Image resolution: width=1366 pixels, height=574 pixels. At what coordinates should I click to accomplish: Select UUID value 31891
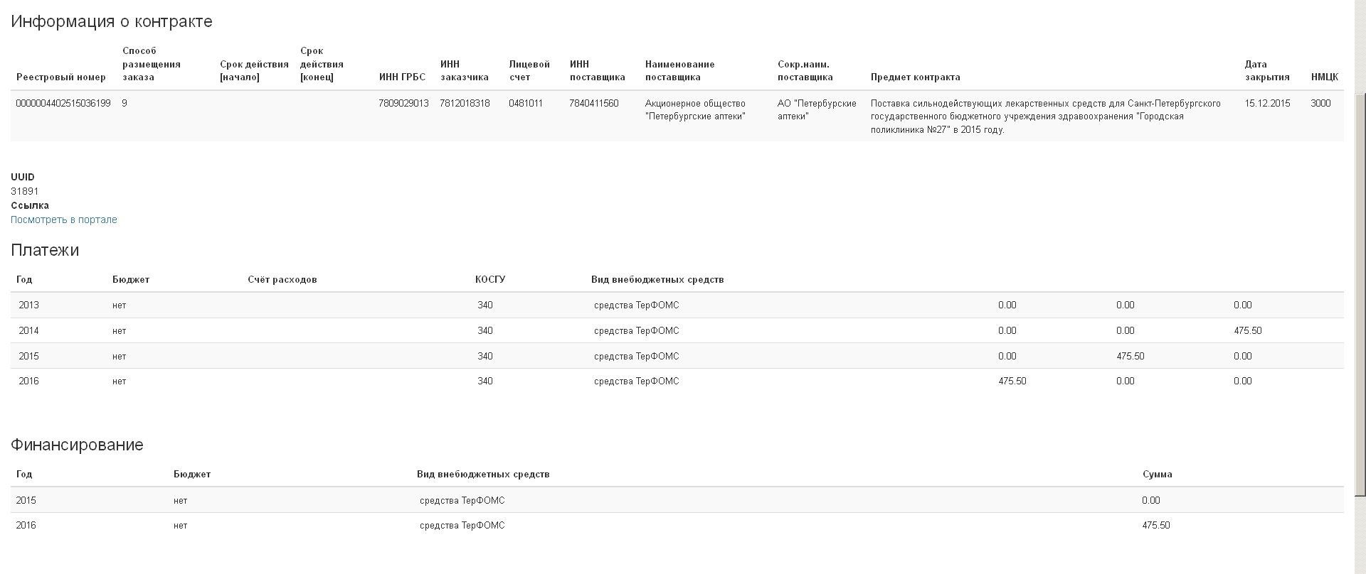coord(25,191)
